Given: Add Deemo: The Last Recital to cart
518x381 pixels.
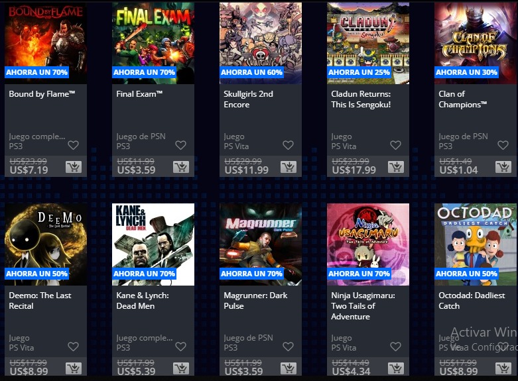Looking at the screenshot, I should click(74, 368).
